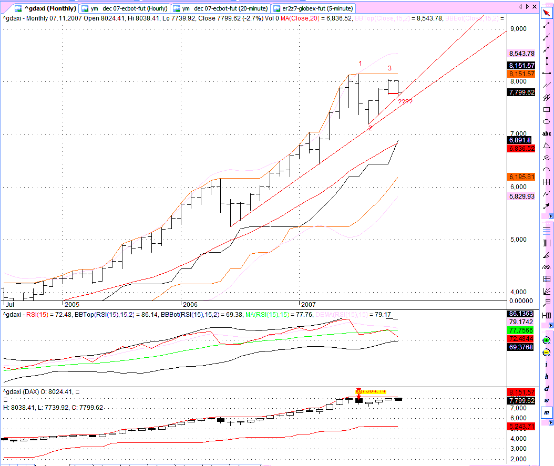Click the orange 6,195.81 price label
Viewport: 554px width, 466px height.
(x=521, y=177)
